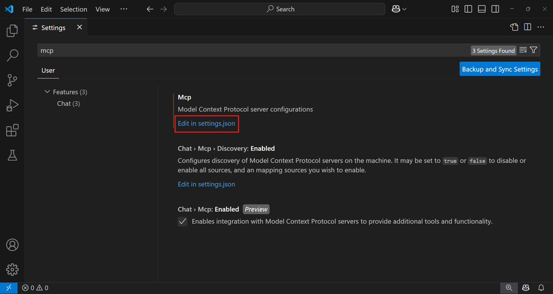Close the Settings tab
The height and width of the screenshot is (294, 553).
pos(80,27)
